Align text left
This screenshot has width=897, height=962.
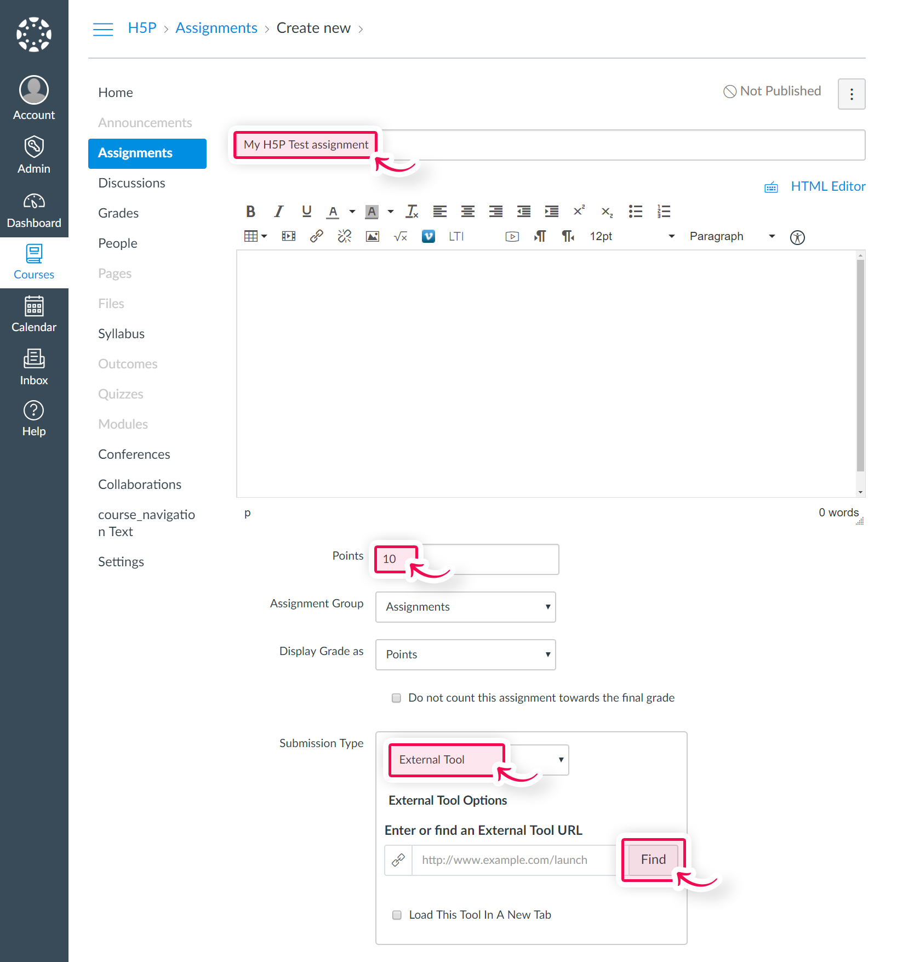(x=440, y=212)
